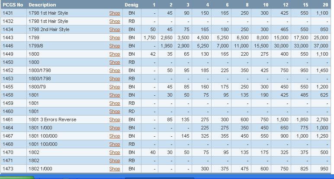The image size is (334, 179).
Task: Click the Desig column header
Action: 132,5
